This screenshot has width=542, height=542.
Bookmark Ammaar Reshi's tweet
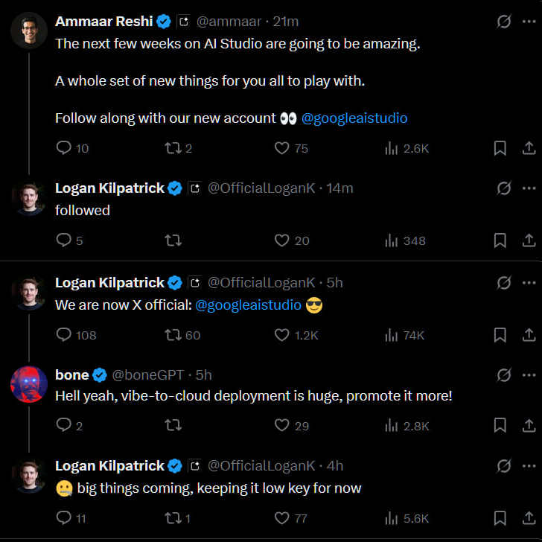[500, 148]
